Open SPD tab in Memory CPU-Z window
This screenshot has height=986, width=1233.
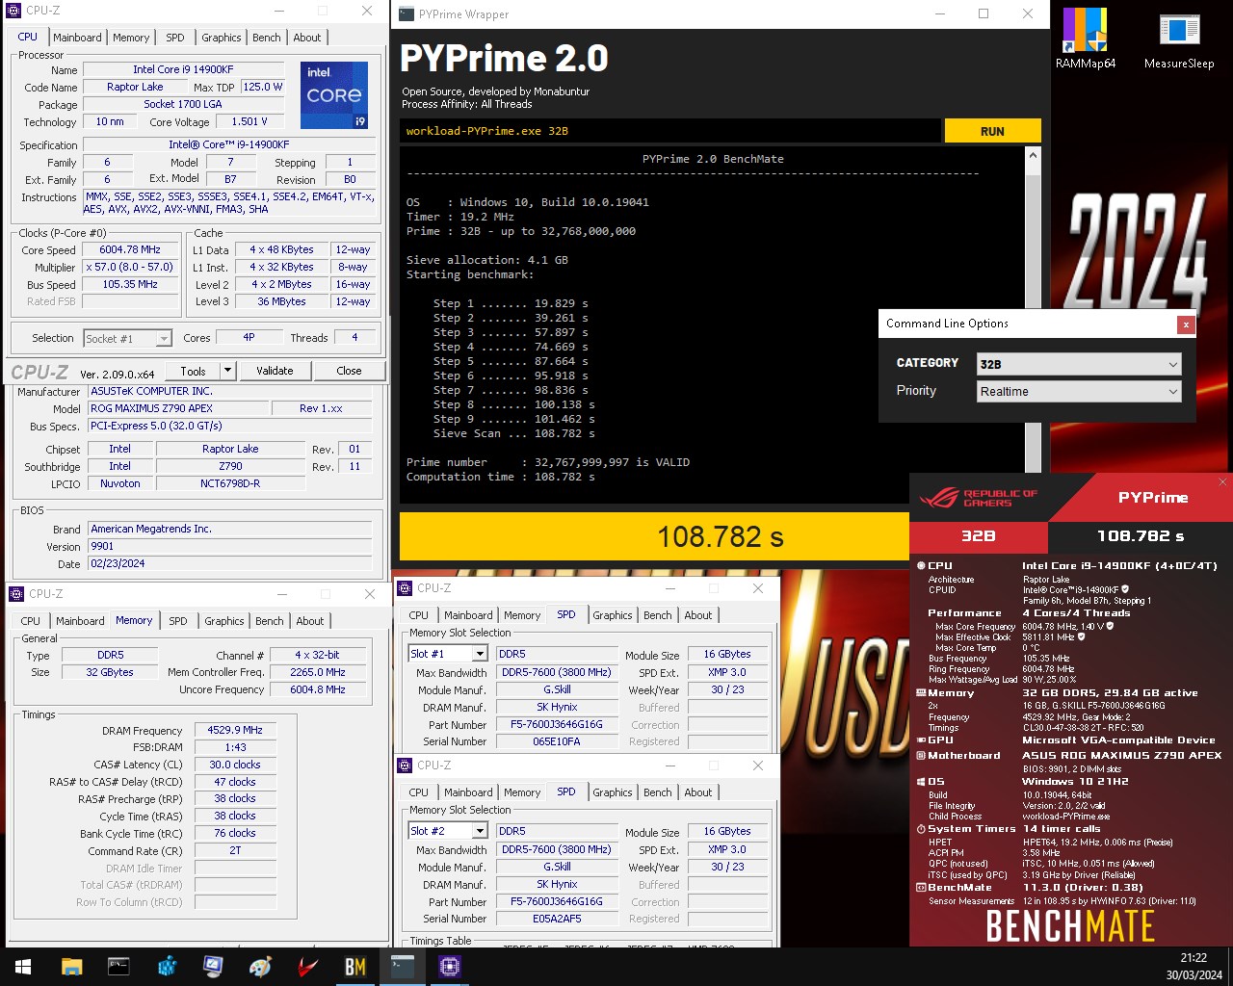(178, 621)
